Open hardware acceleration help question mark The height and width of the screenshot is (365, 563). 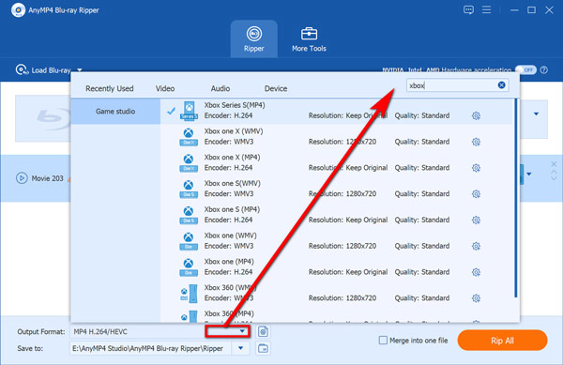pyautogui.click(x=544, y=70)
